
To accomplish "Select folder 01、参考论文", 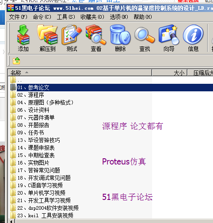I will (x=112, y=87).
